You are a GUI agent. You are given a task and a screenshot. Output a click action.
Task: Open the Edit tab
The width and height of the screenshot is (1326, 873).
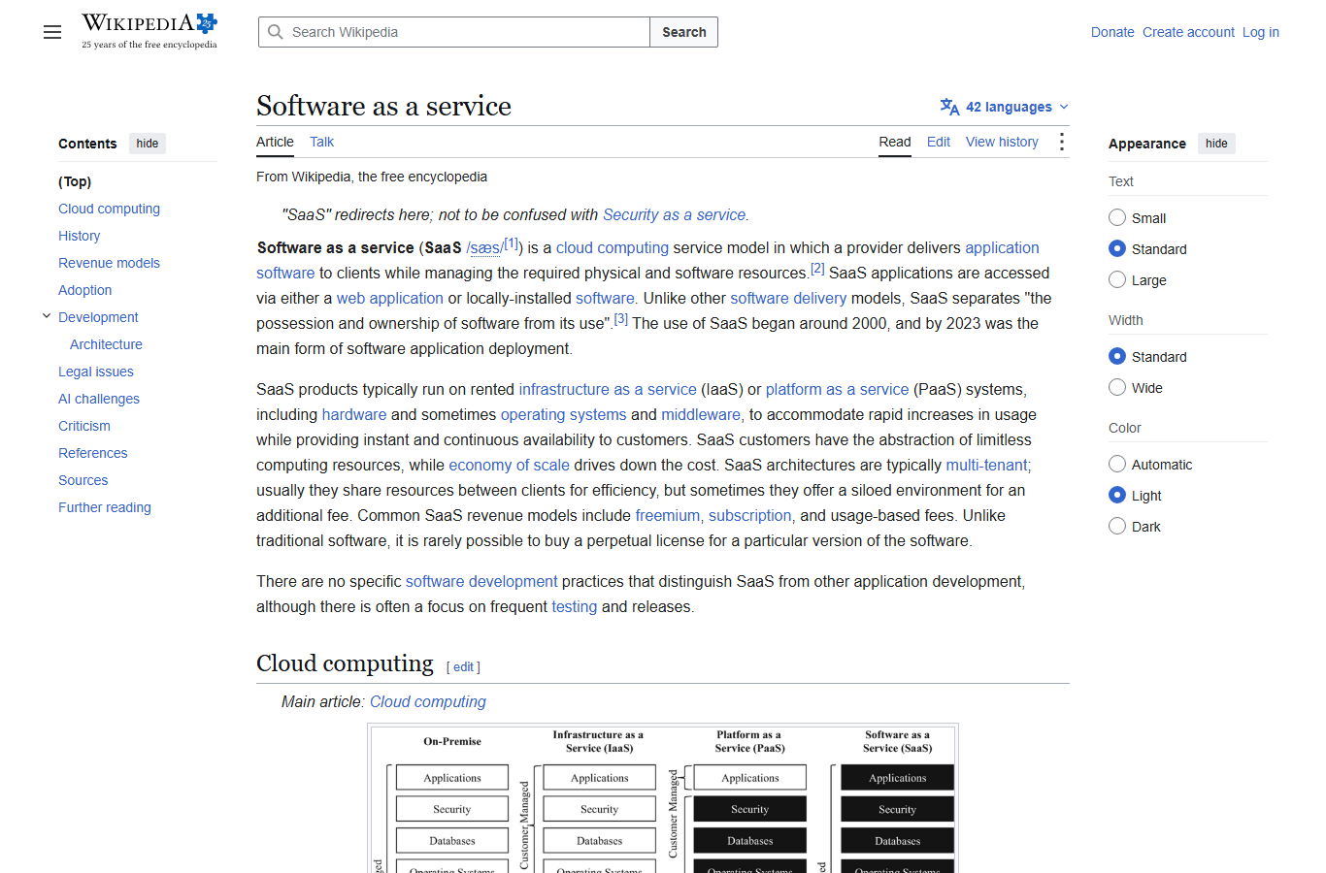939,142
